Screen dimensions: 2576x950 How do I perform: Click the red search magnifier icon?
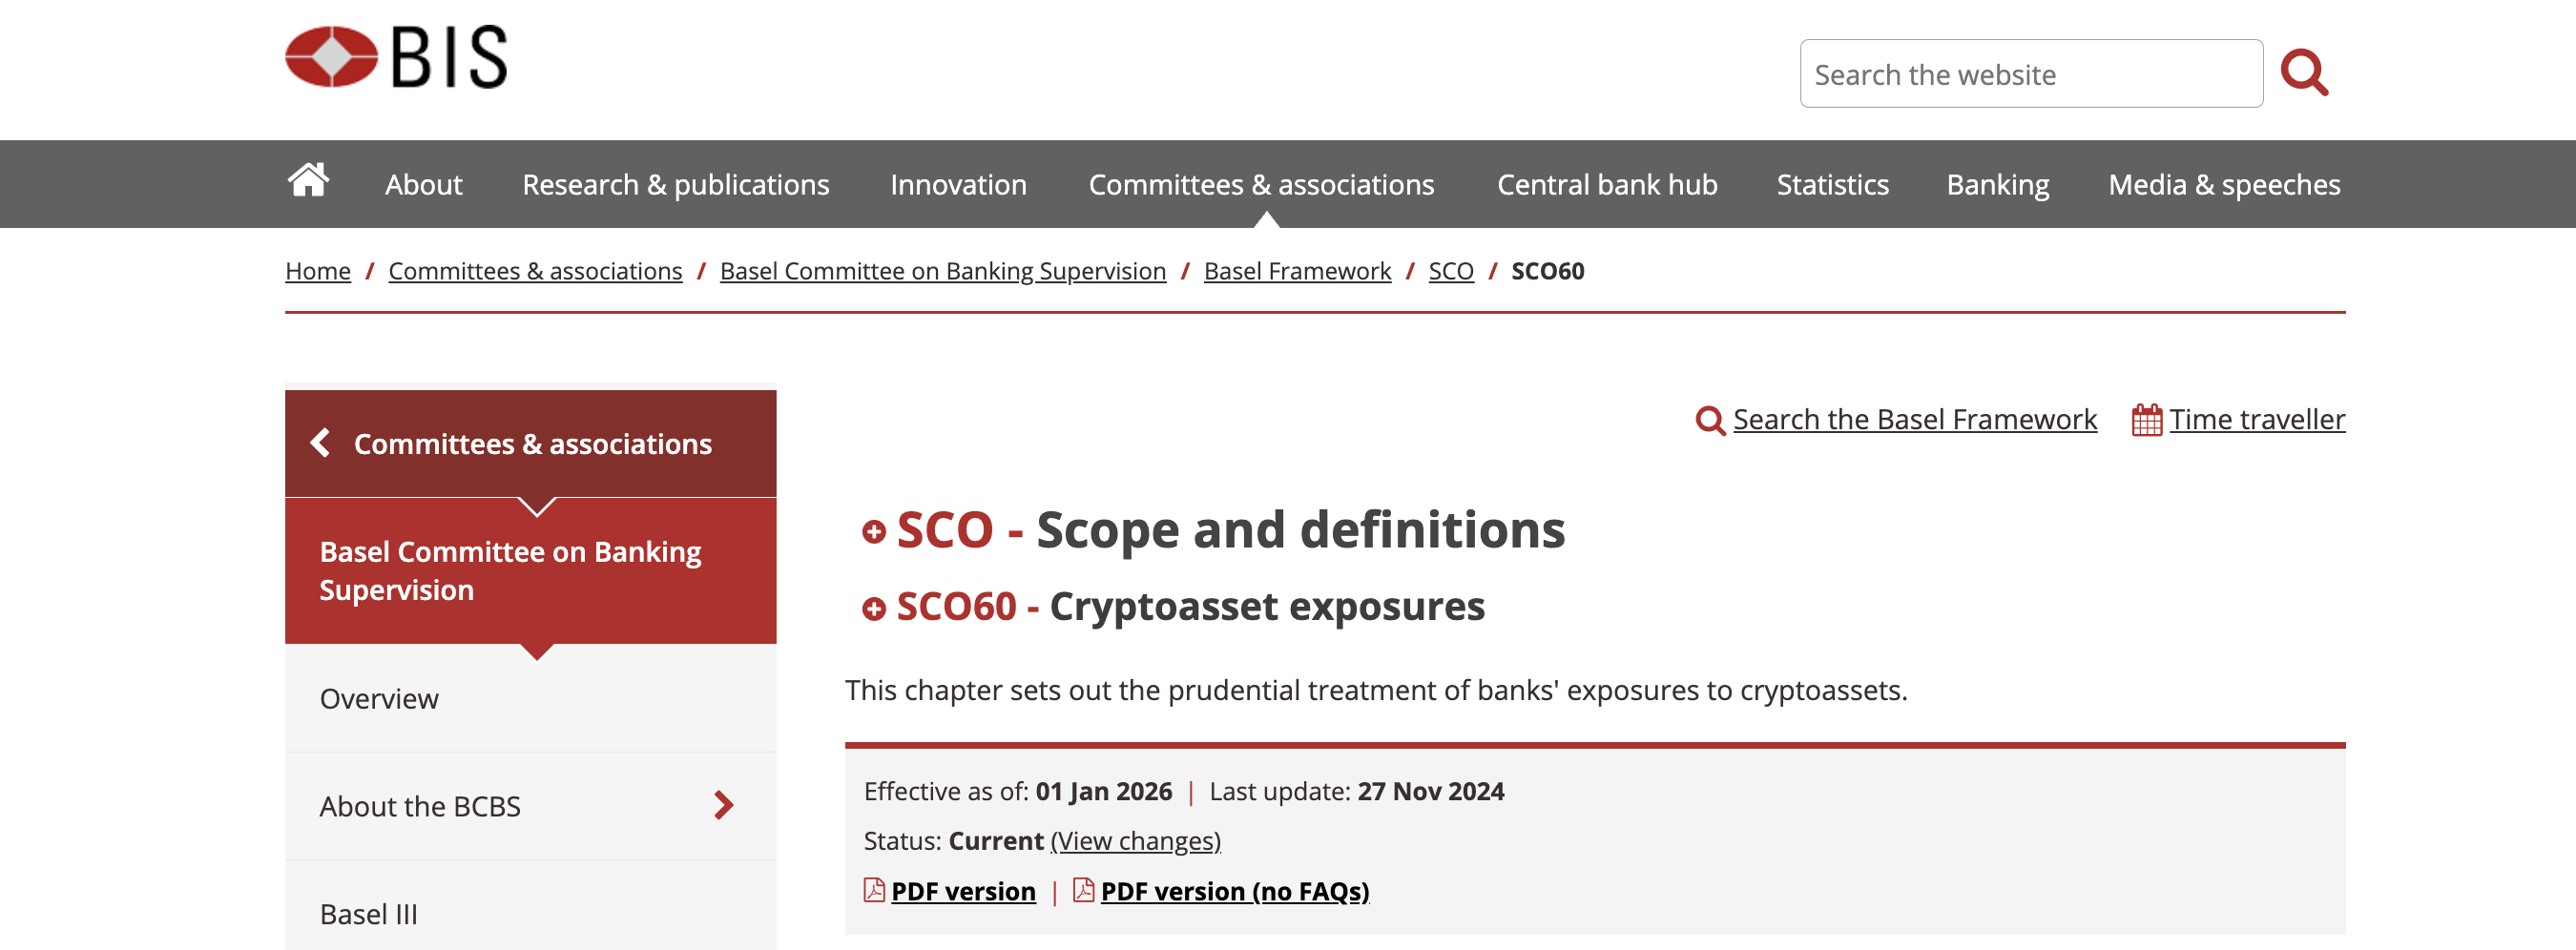(2304, 73)
